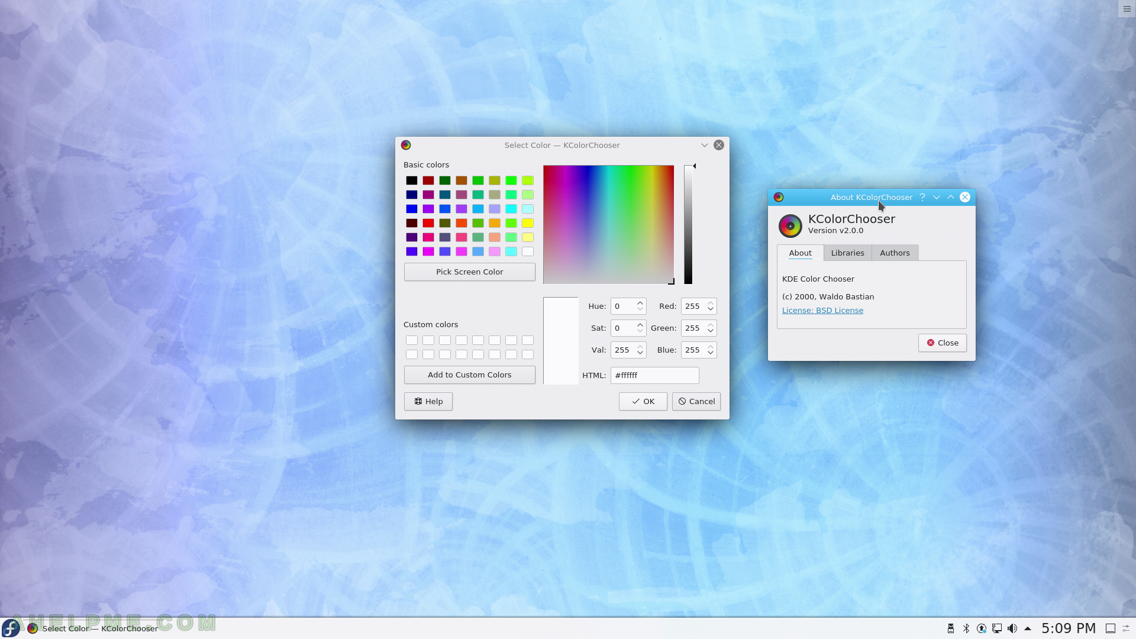Click the Pick Screen Color button
Screen dimensions: 1136x639
(470, 272)
